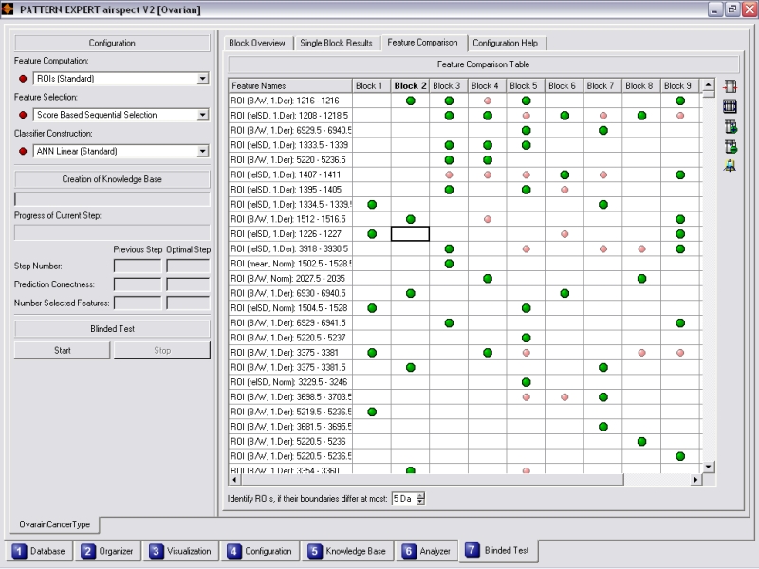The height and width of the screenshot is (569, 759).
Task: Click the remove column icon with green minus
Action: [730, 146]
